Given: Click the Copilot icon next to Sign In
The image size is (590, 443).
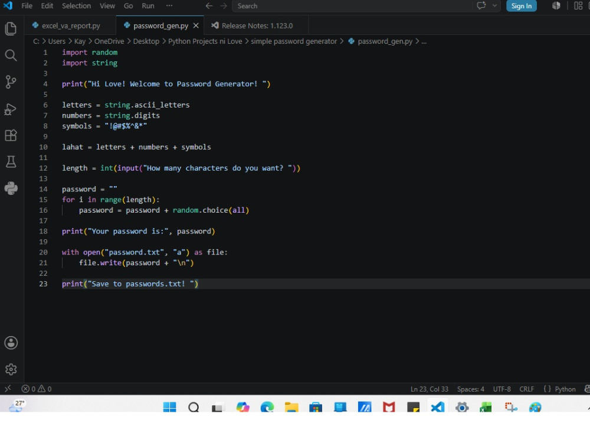Looking at the screenshot, I should (x=556, y=6).
